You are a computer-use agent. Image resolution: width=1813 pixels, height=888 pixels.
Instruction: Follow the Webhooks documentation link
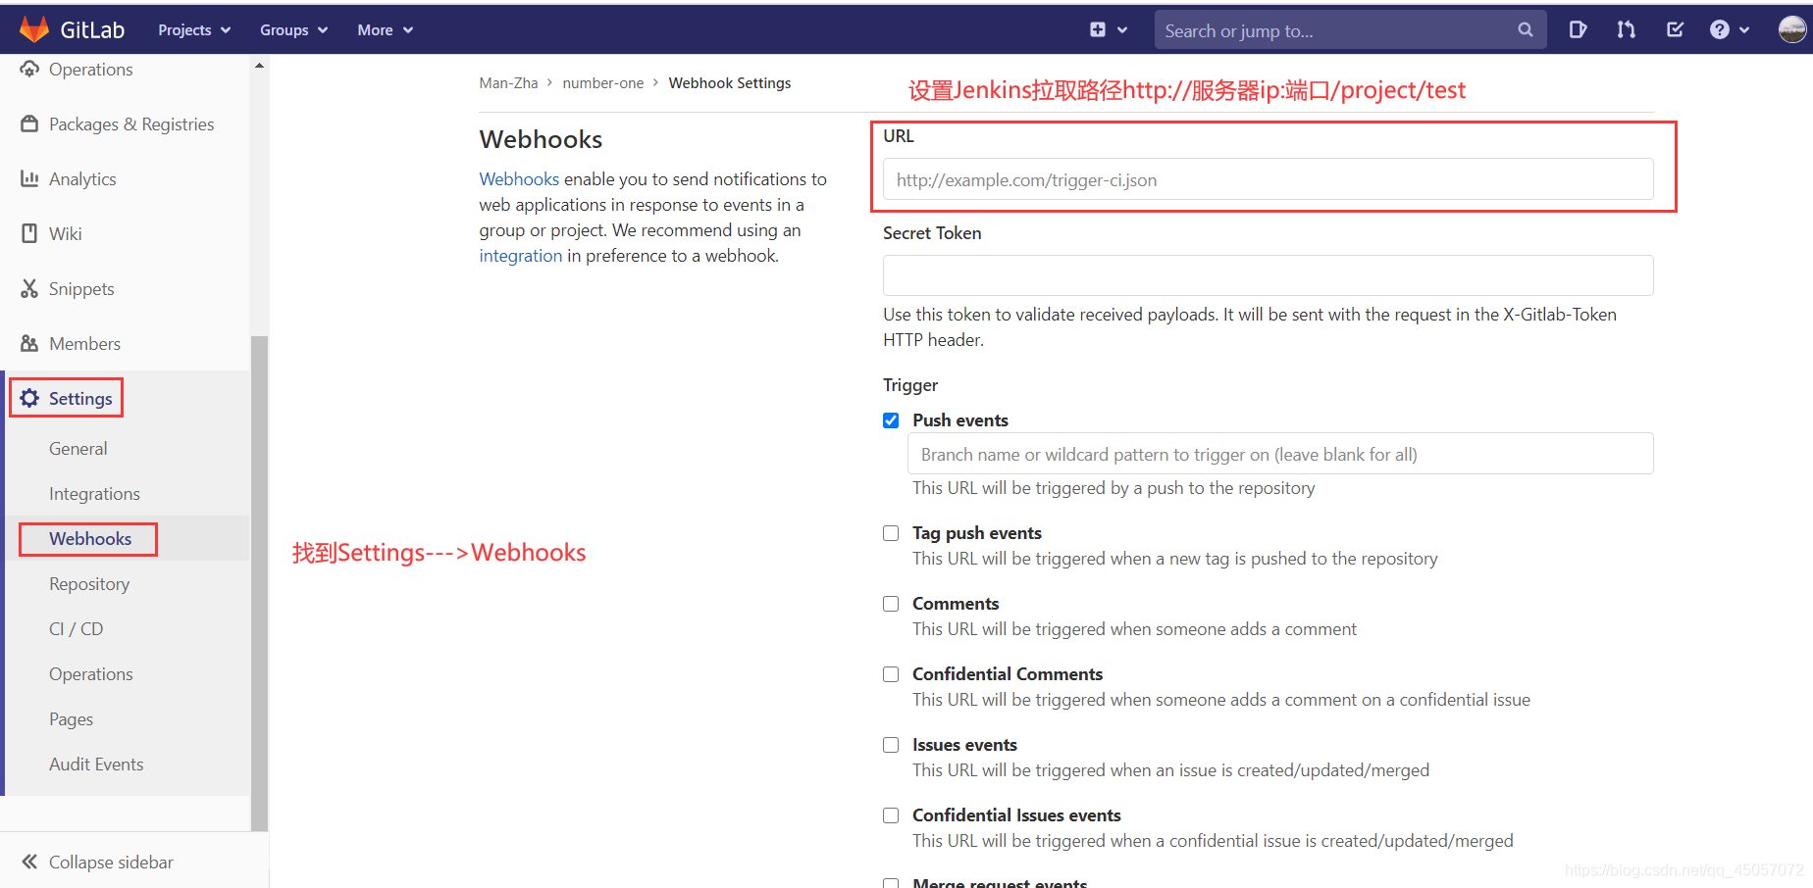pos(519,179)
